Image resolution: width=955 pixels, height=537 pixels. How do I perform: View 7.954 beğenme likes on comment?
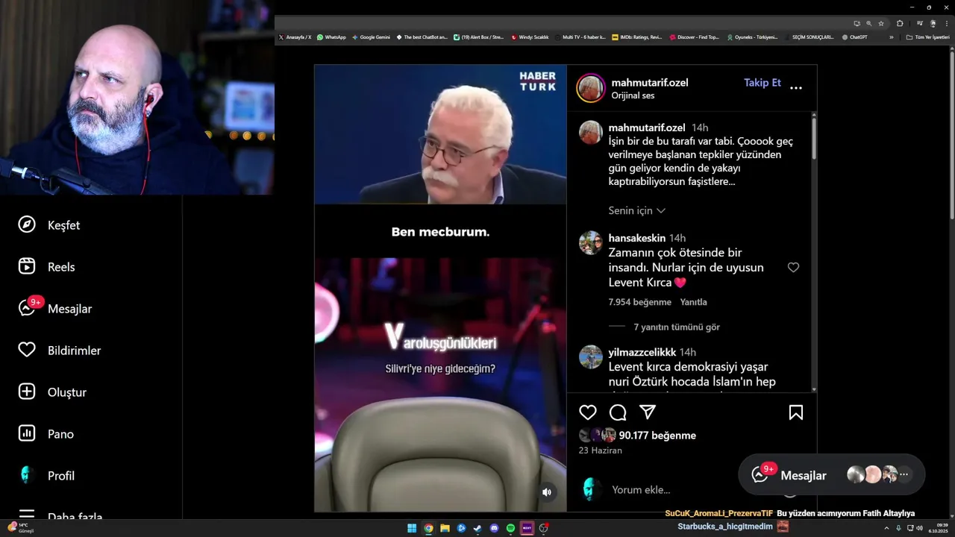pyautogui.click(x=640, y=302)
